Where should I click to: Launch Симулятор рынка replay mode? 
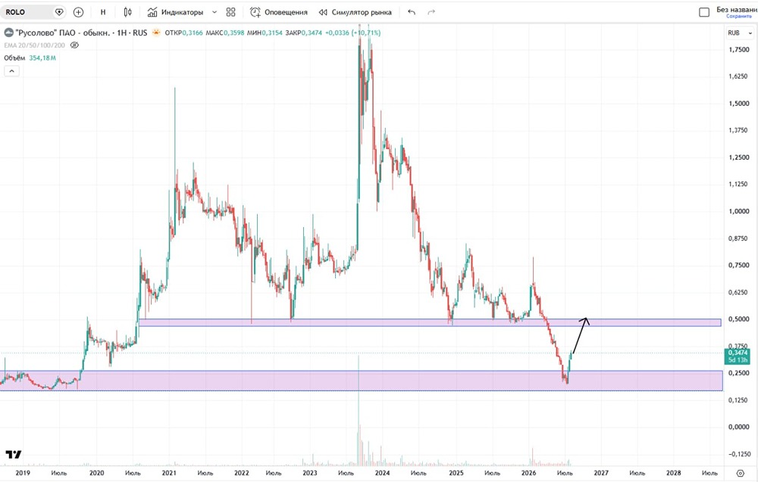(355, 12)
